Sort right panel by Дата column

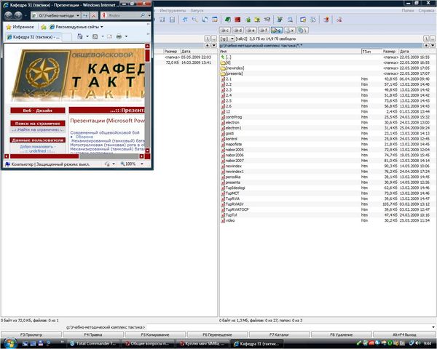click(x=417, y=51)
